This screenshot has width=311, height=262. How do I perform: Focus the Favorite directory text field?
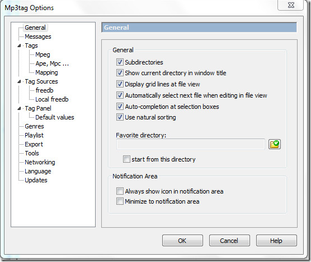(191, 144)
